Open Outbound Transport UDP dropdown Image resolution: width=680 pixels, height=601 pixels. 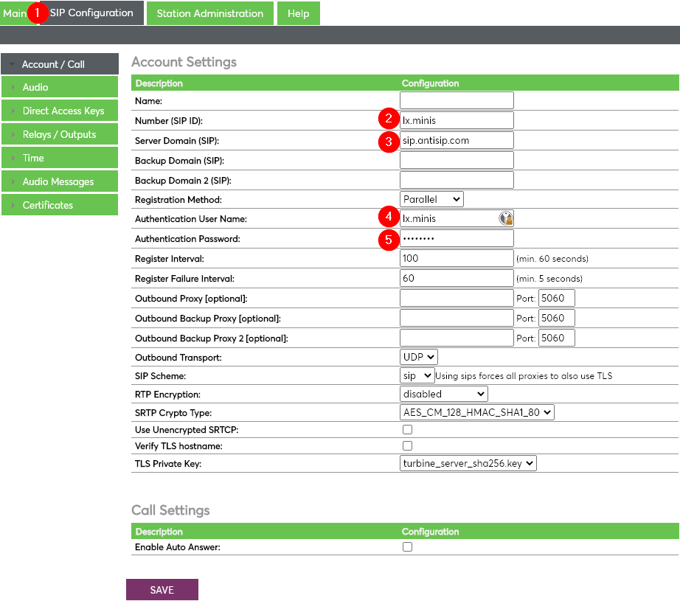[419, 357]
